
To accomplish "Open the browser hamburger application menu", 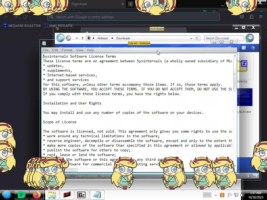I will point(261,17).
